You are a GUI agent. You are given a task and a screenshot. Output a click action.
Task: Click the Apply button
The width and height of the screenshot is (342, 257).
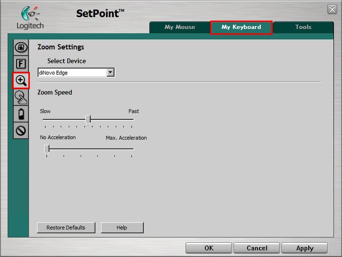tap(305, 248)
